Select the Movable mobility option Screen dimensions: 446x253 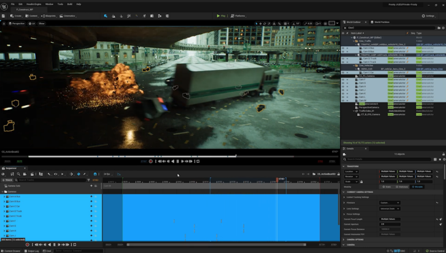tap(417, 187)
